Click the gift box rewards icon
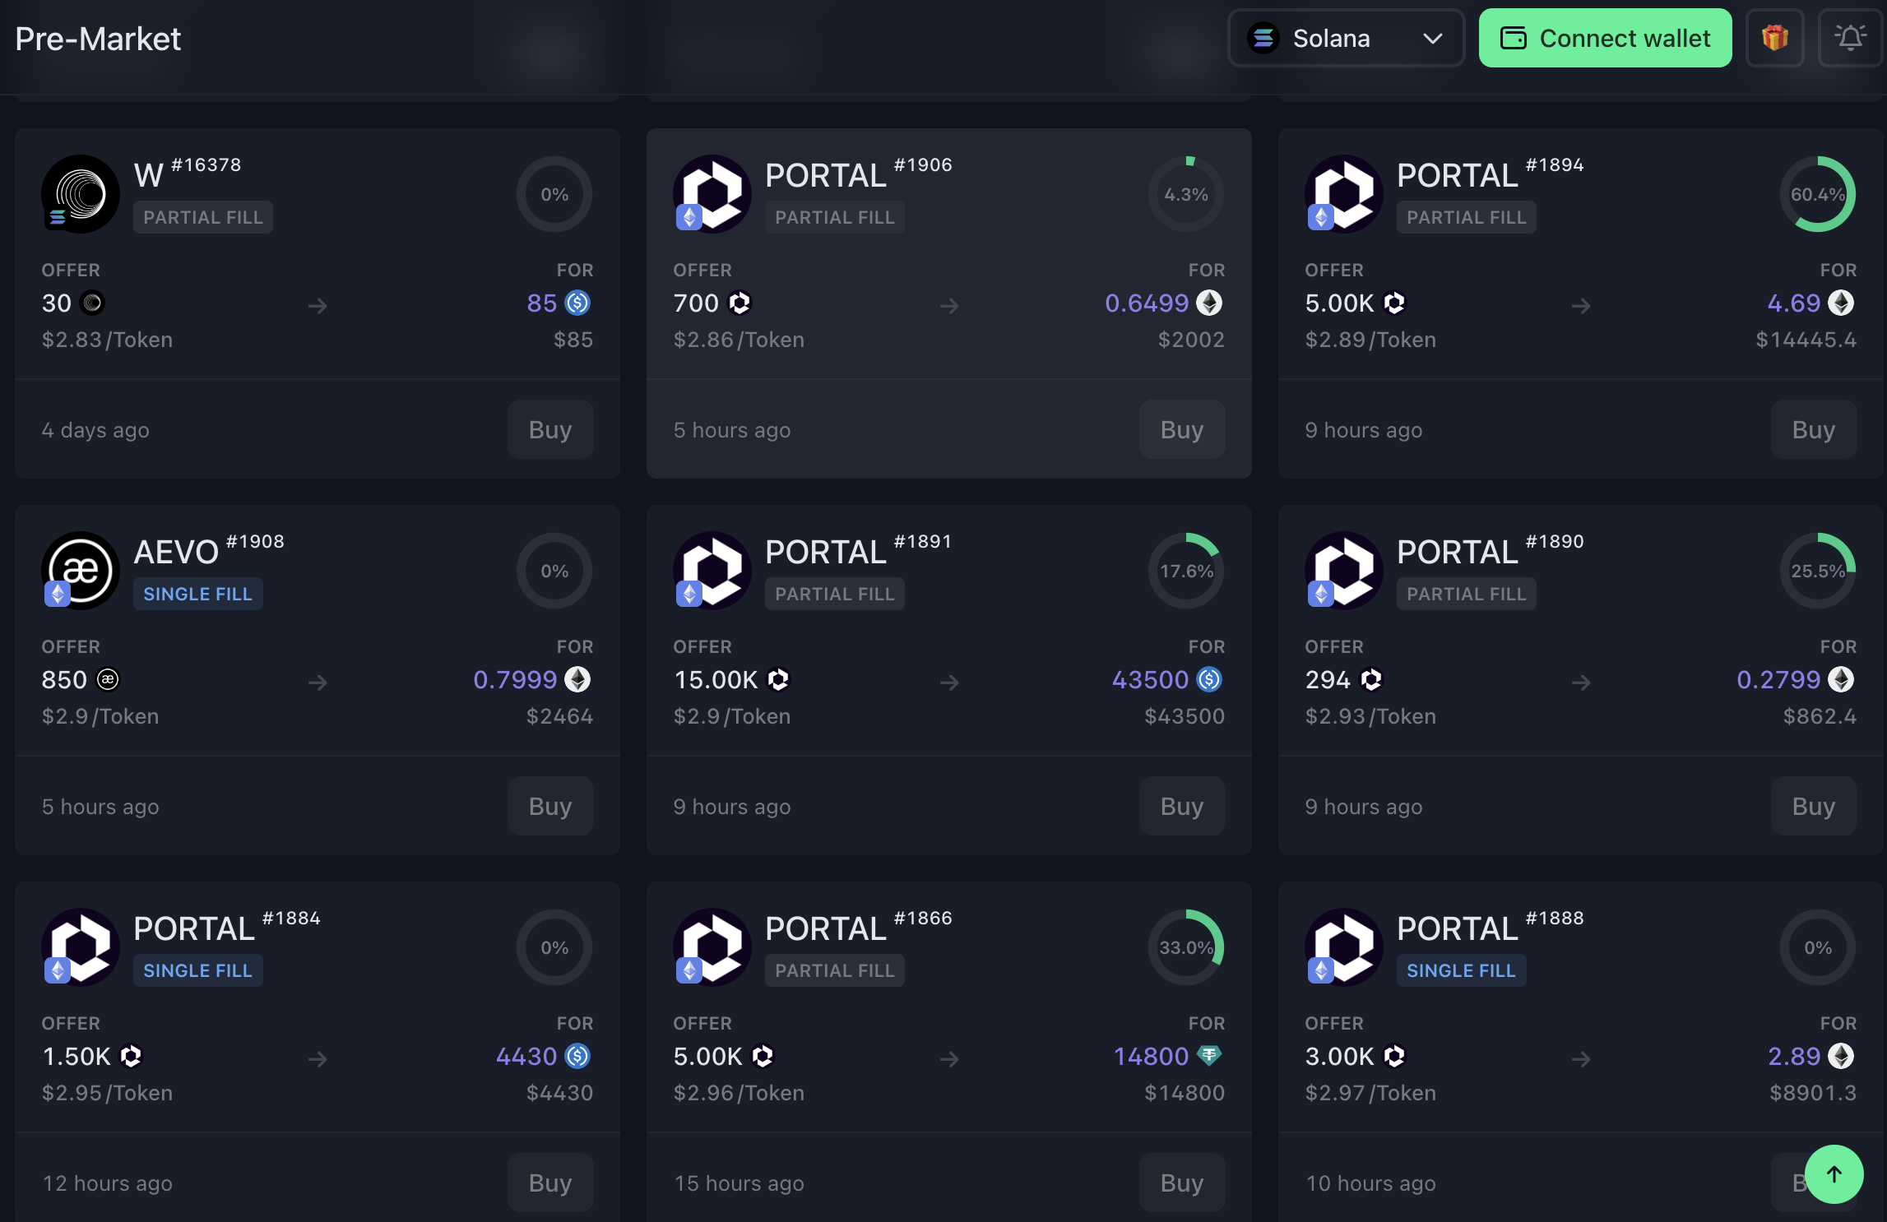The height and width of the screenshot is (1222, 1887). [x=1774, y=38]
